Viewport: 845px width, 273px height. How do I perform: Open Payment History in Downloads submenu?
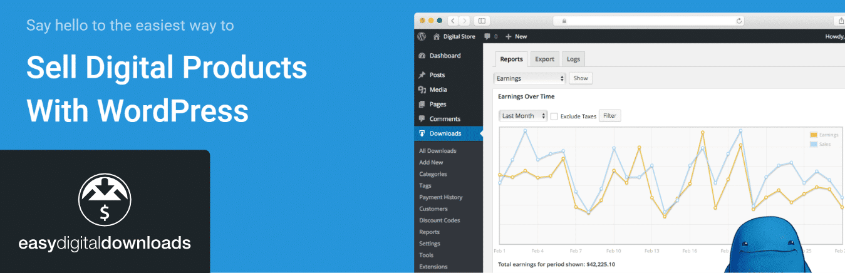pyautogui.click(x=440, y=197)
